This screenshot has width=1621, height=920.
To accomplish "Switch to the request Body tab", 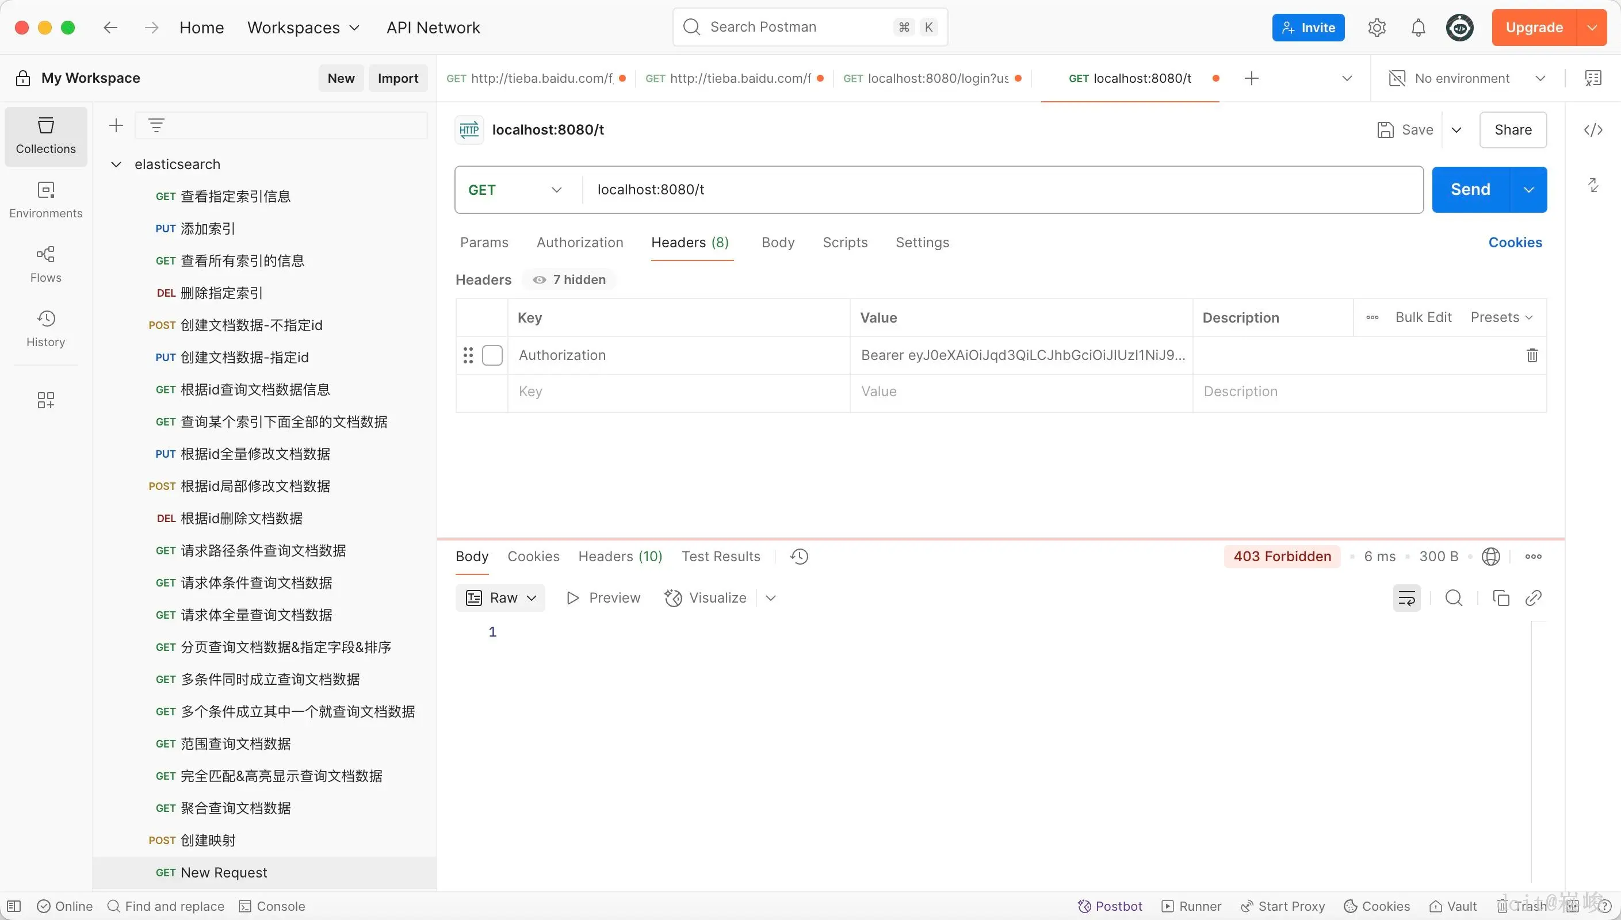I will pyautogui.click(x=777, y=243).
